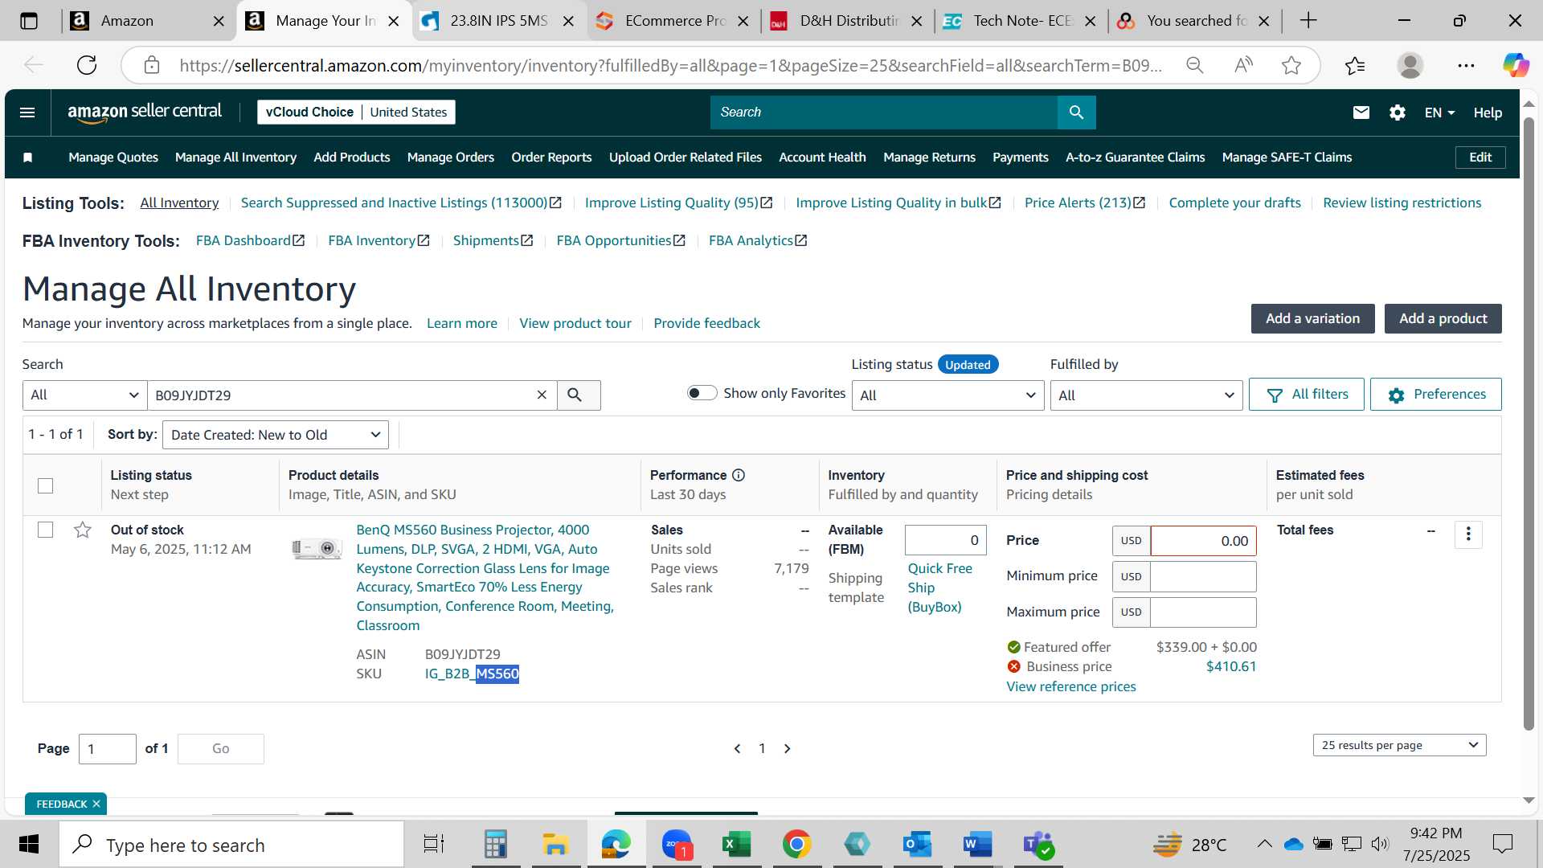Open the BenQ MS560 product title link
Screen dimensions: 1543x868
485,577
